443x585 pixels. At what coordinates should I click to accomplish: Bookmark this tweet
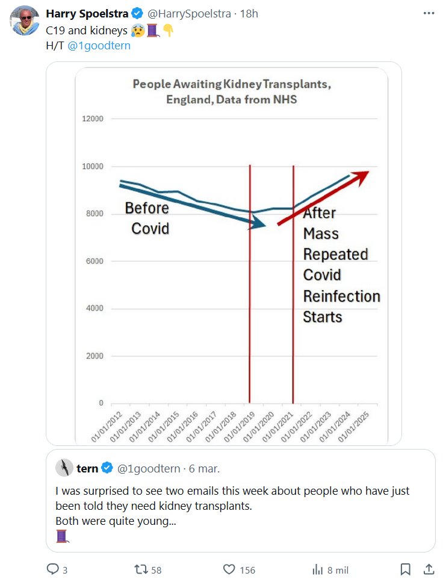[x=406, y=569]
